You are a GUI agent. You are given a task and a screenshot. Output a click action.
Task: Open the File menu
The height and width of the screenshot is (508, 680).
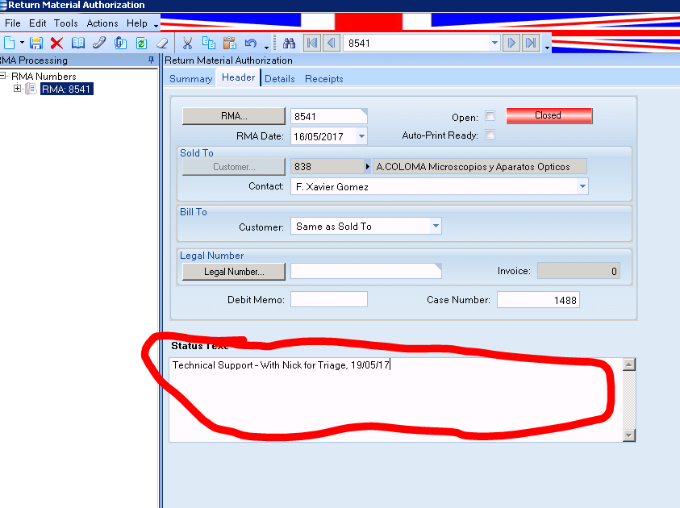point(13,23)
